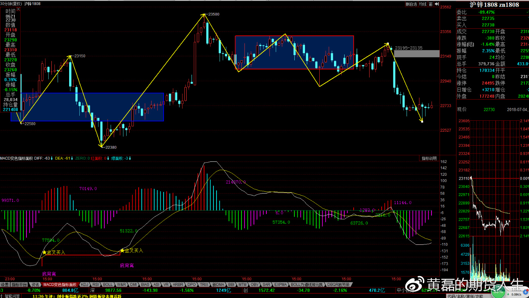Select the EXPMA indicator tab
Image resolution: width=529 pixels, height=298 pixels.
point(281,284)
